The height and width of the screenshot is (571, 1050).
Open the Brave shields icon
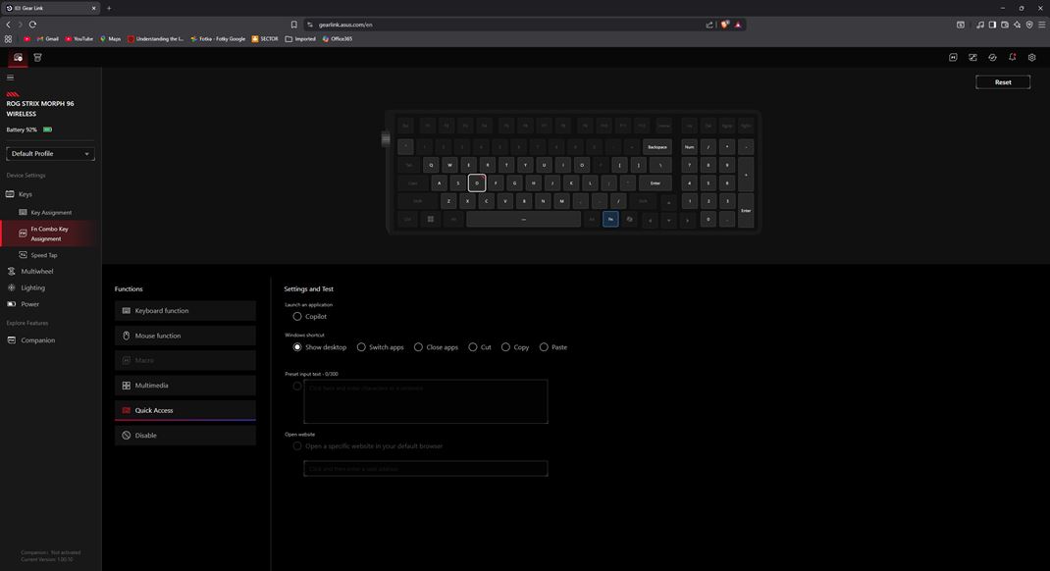pos(724,25)
